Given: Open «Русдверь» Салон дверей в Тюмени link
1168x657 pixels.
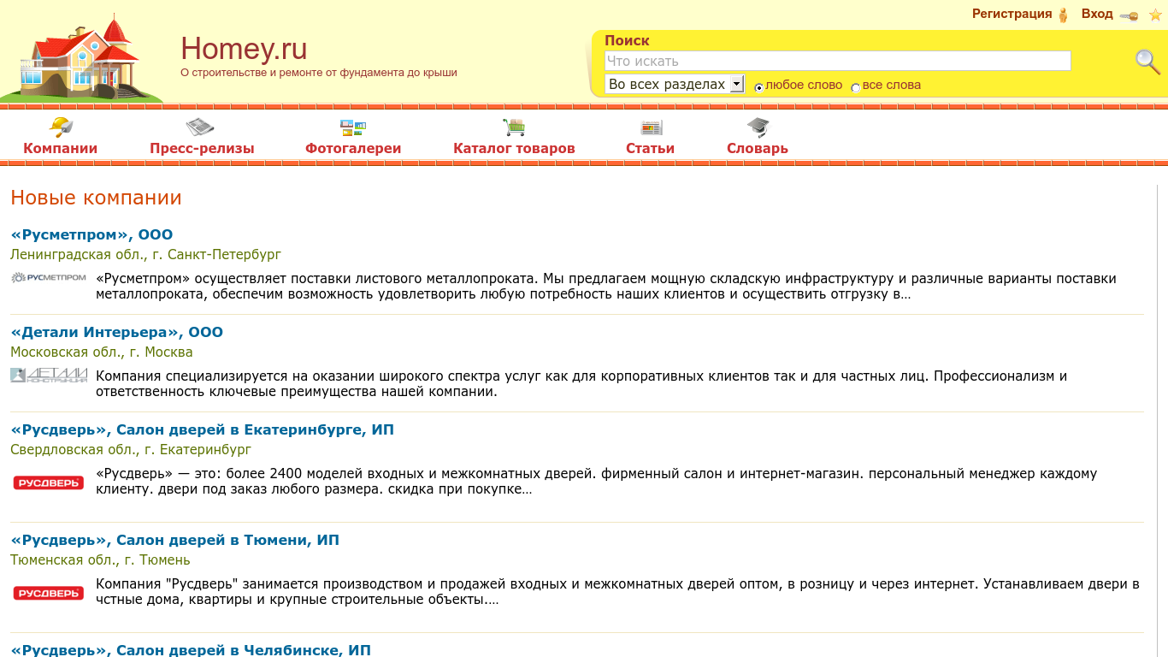Looking at the screenshot, I should tap(174, 540).
